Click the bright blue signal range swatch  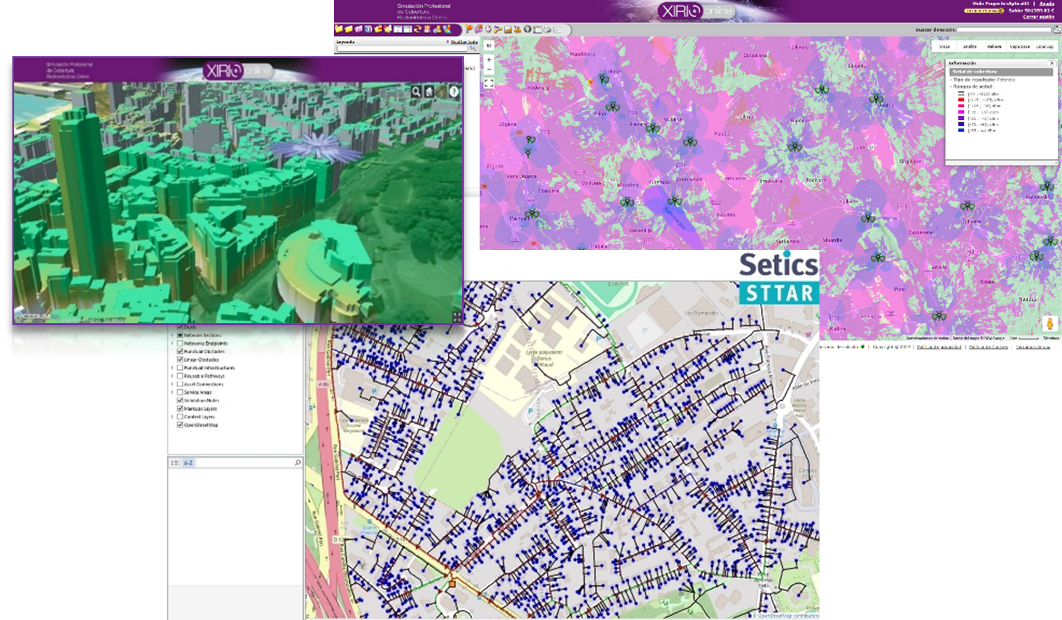click(961, 130)
